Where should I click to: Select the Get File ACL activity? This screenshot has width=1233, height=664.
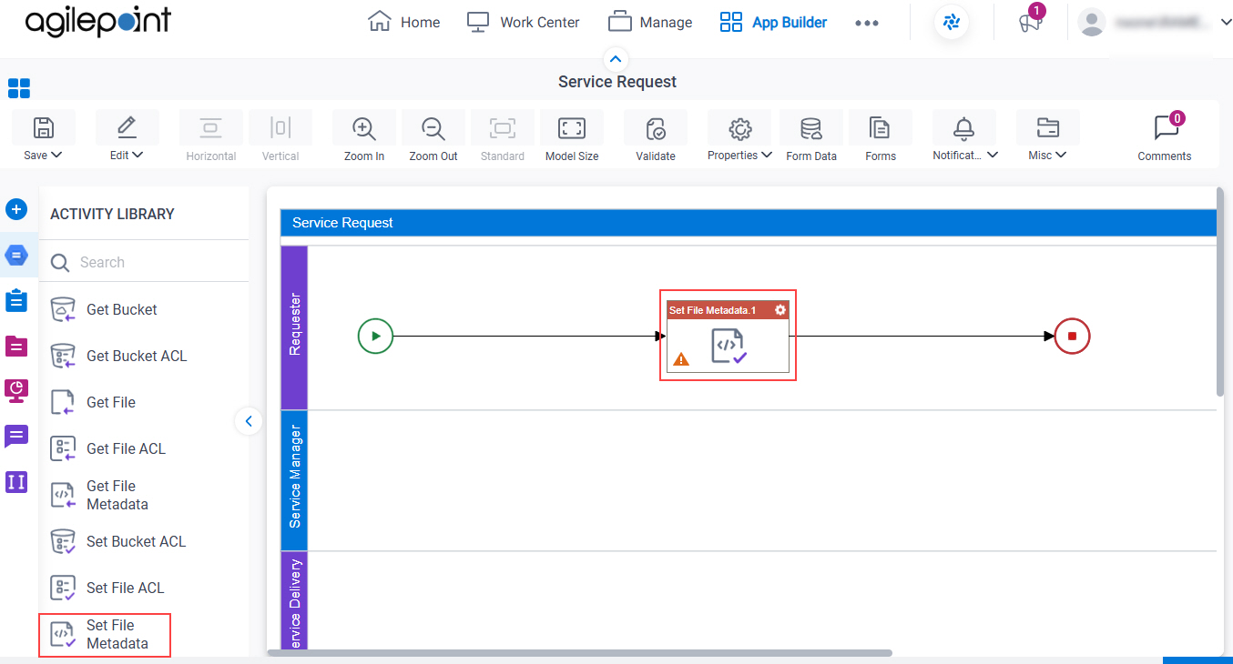(x=107, y=448)
